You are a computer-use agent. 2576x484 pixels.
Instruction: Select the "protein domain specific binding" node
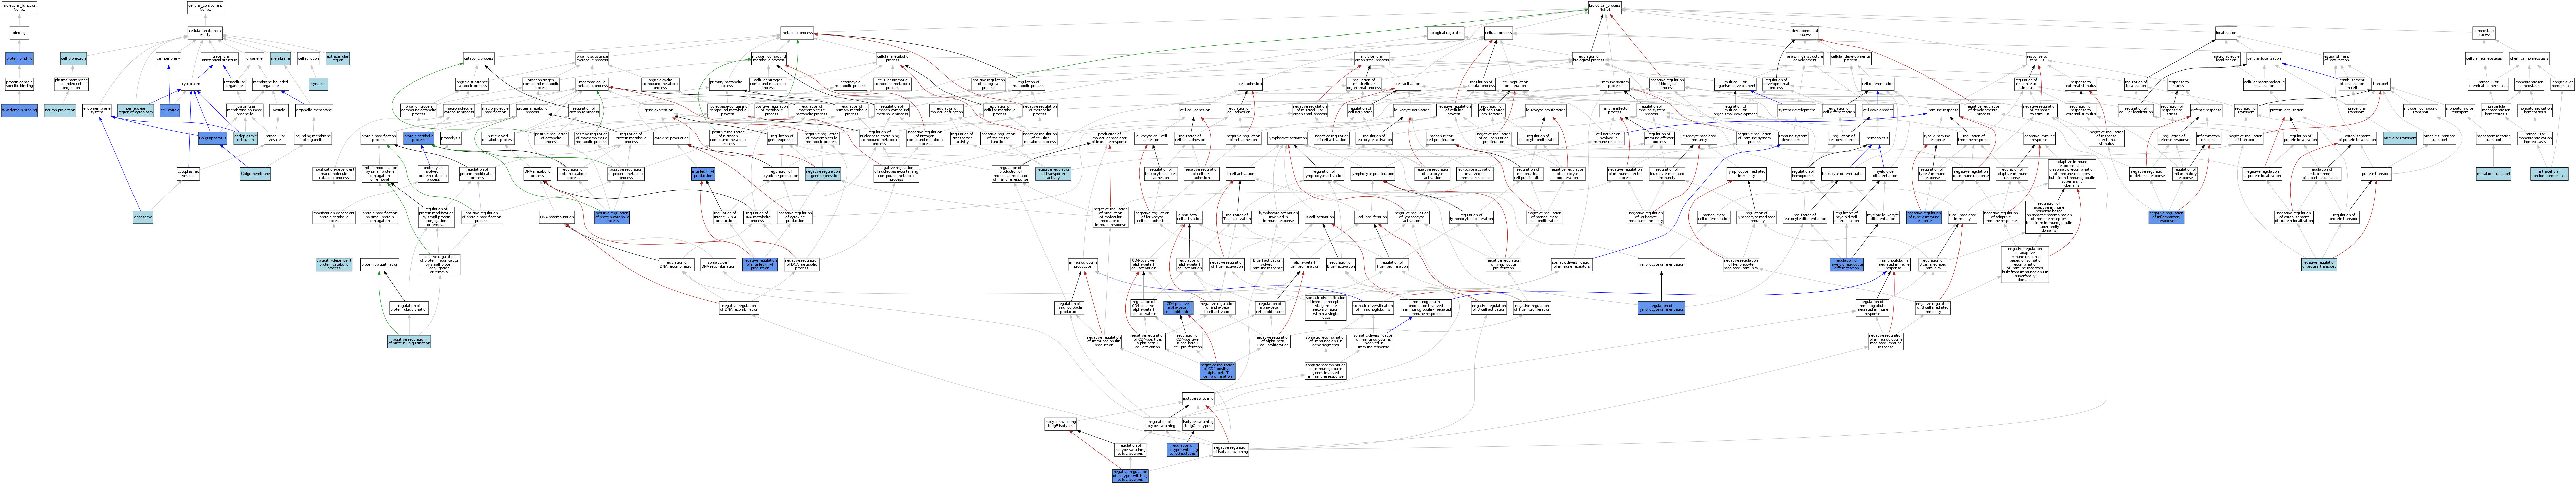[x=19, y=84]
